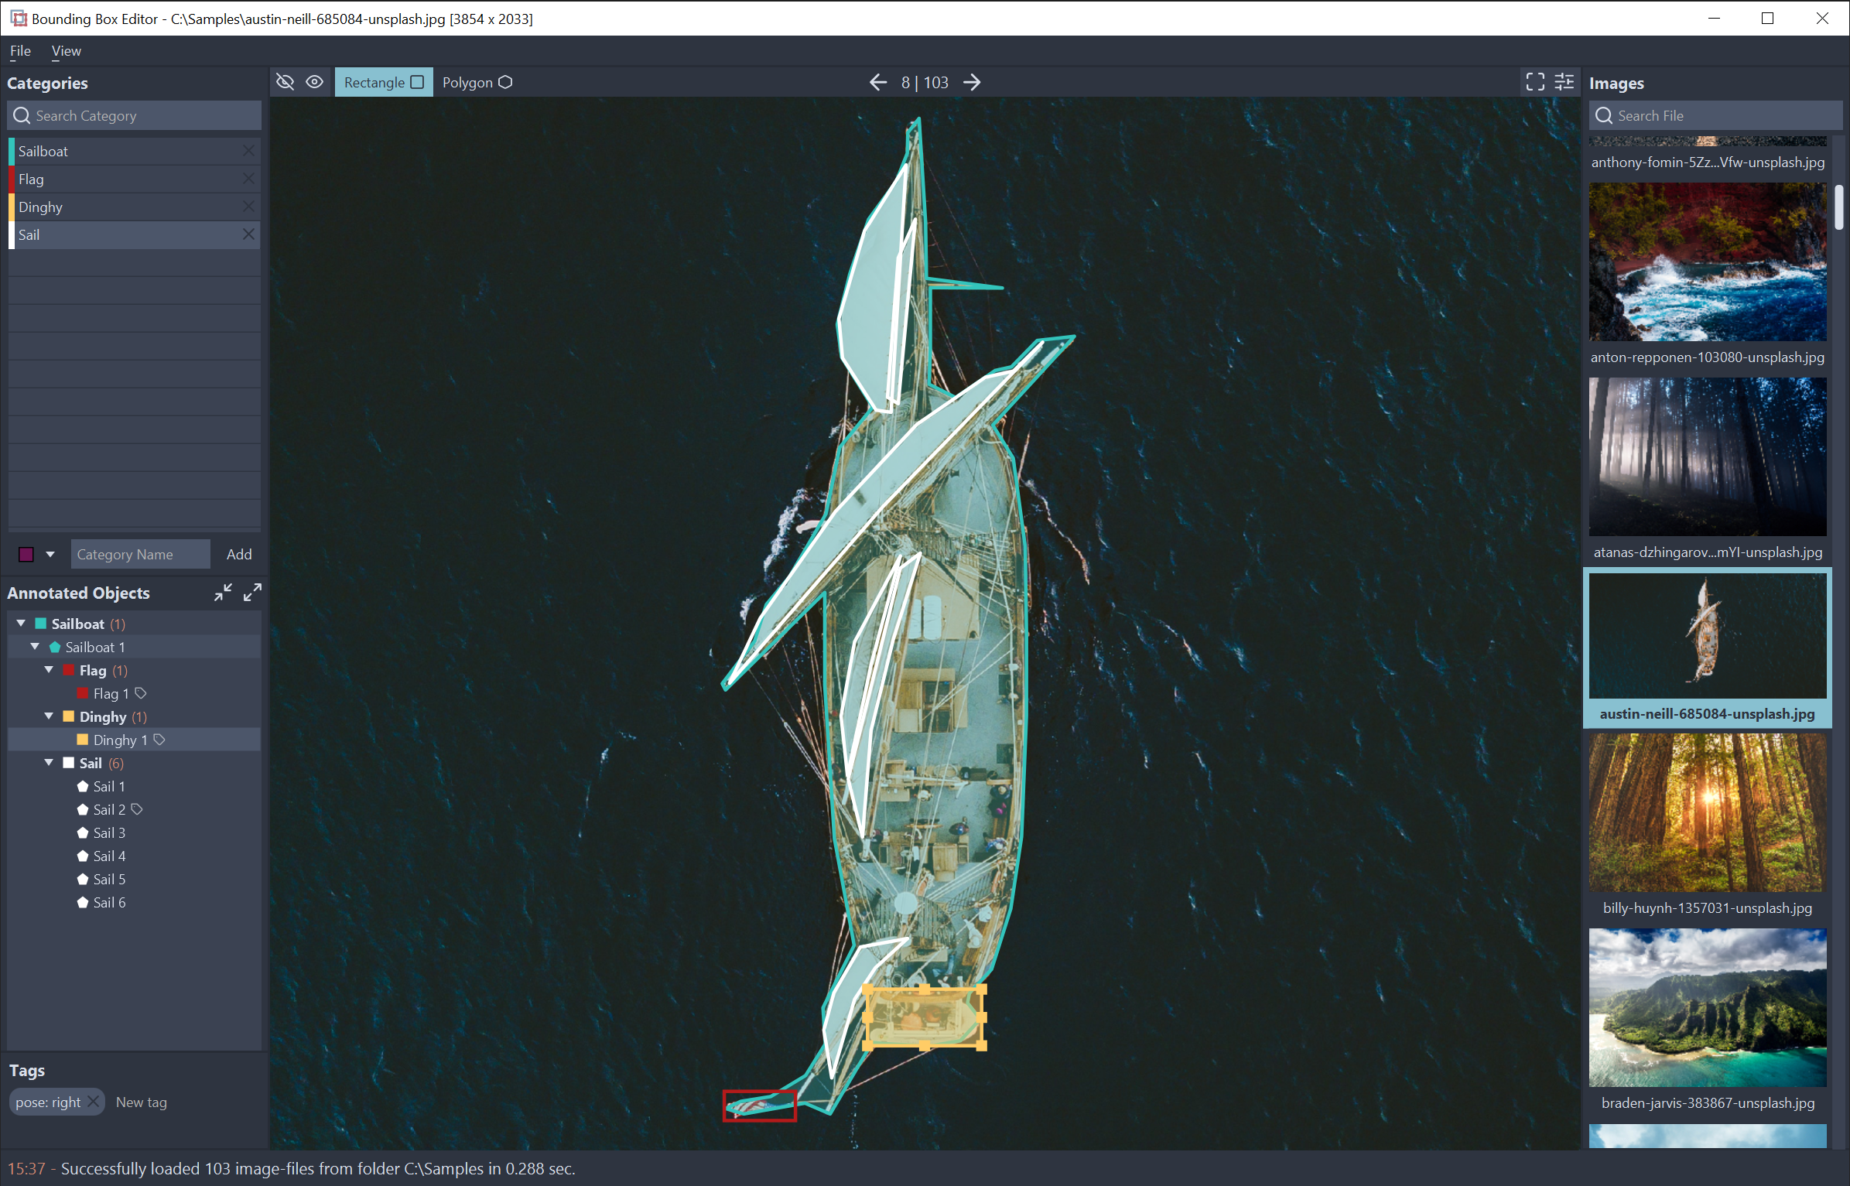Open image settings sliders icon
The image size is (1850, 1186).
point(1564,82)
